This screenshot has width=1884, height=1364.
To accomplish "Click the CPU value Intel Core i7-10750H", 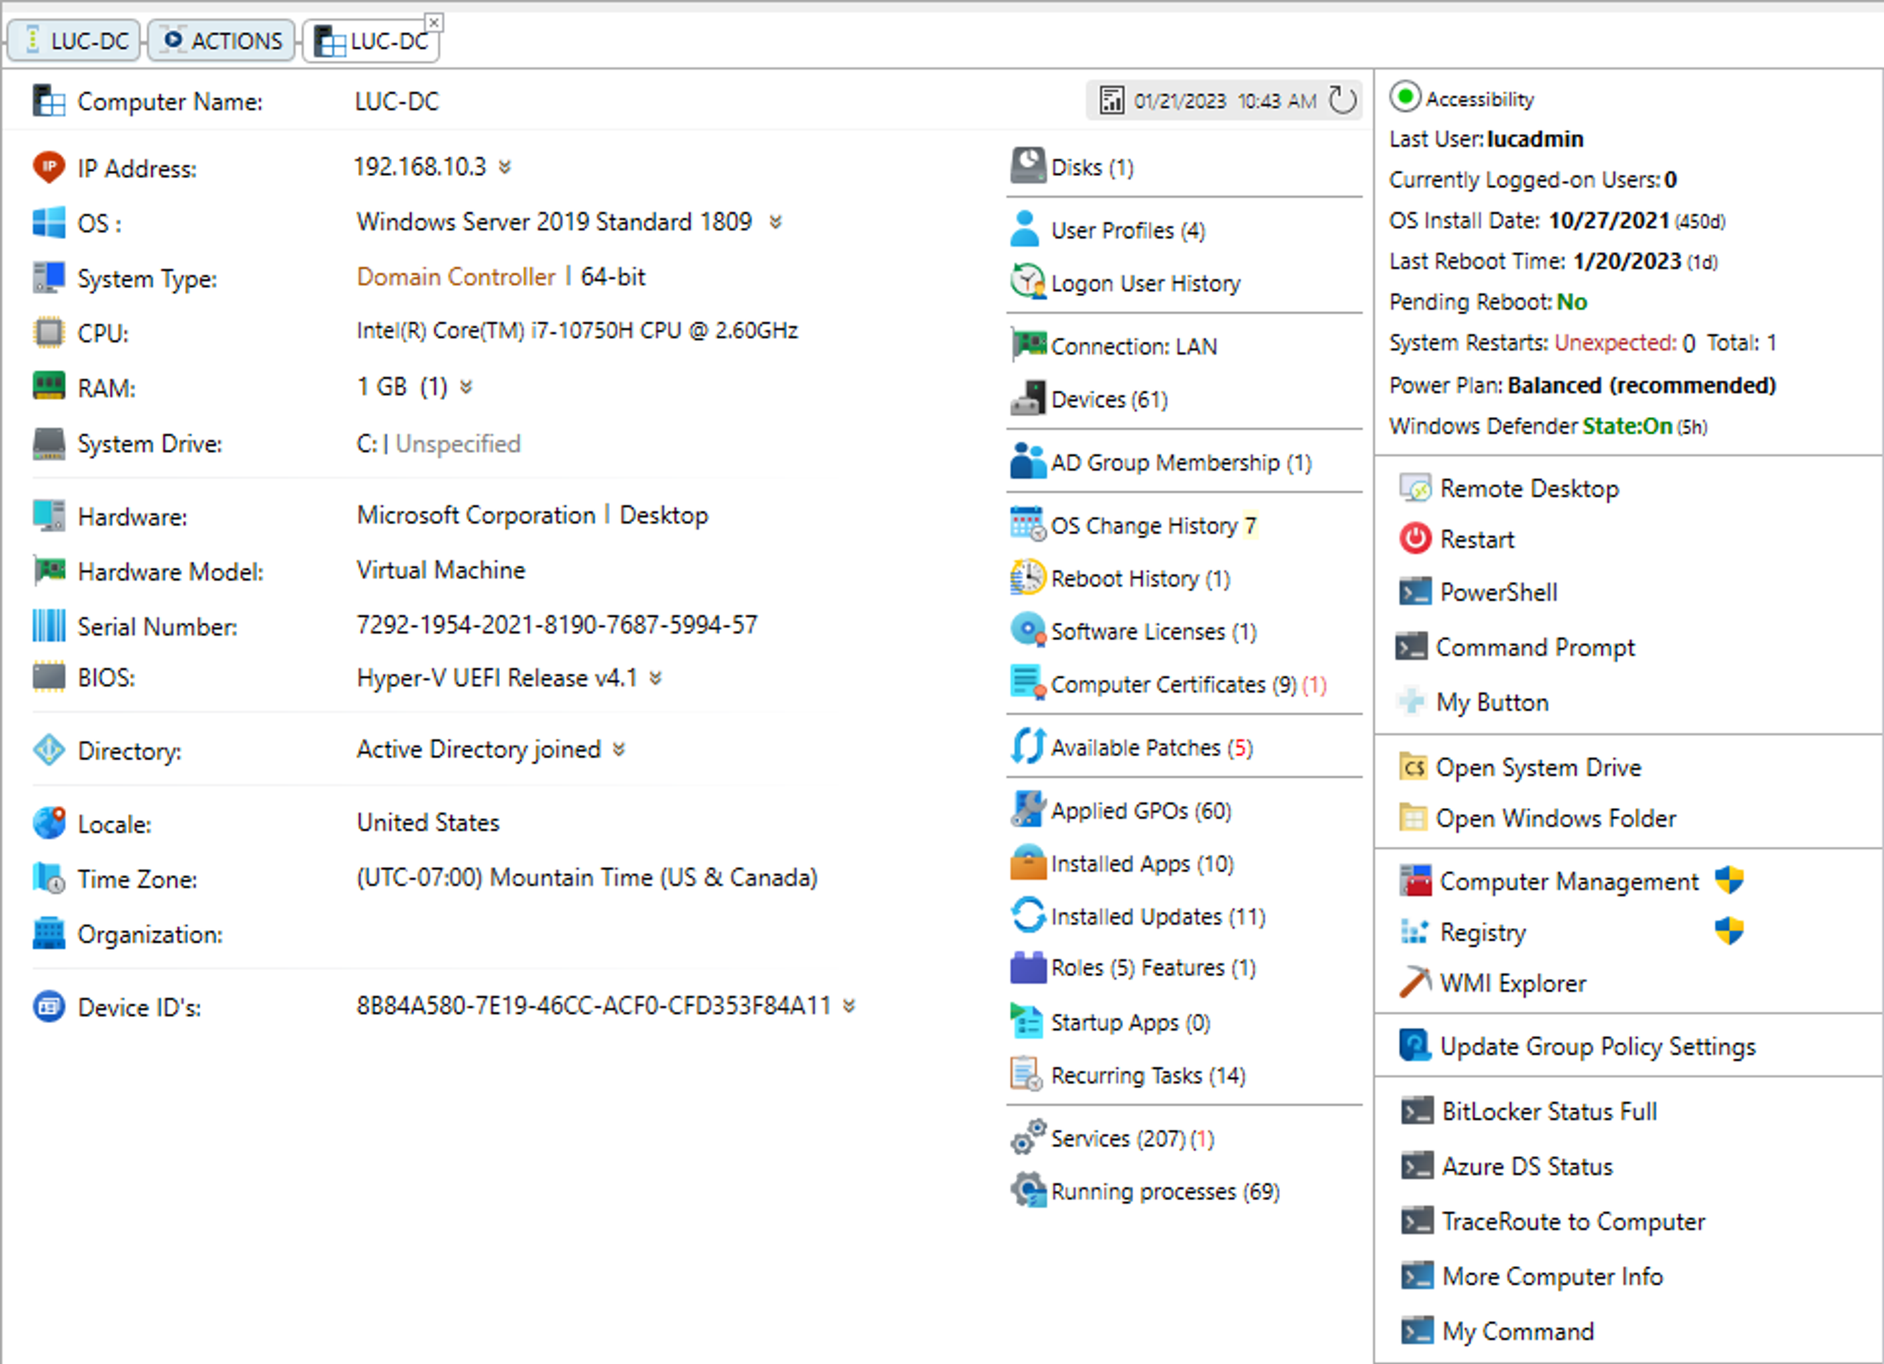I will pos(577,331).
